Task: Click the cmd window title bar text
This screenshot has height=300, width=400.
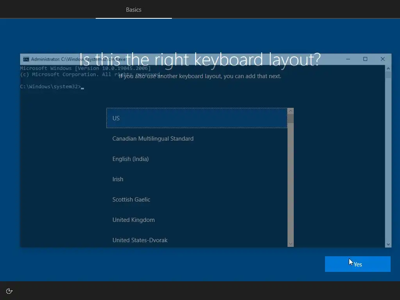Action: 78,59
